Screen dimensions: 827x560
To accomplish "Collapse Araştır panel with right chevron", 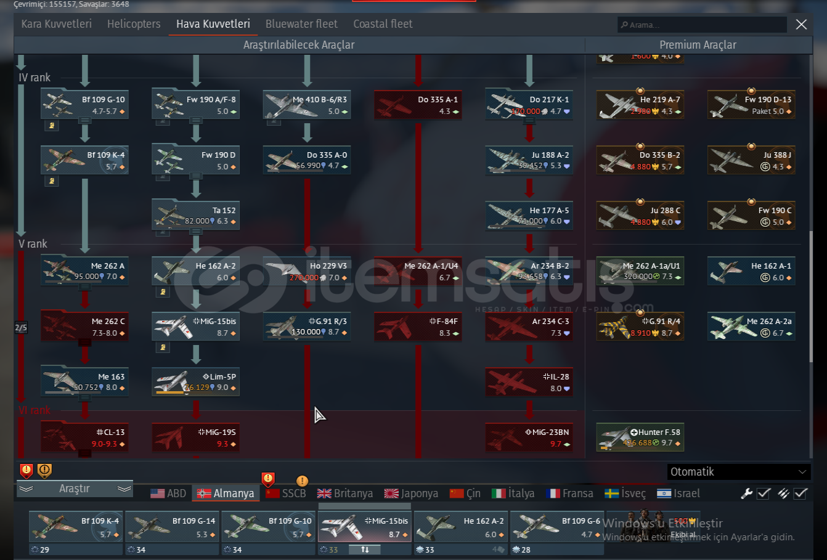I will [x=124, y=489].
